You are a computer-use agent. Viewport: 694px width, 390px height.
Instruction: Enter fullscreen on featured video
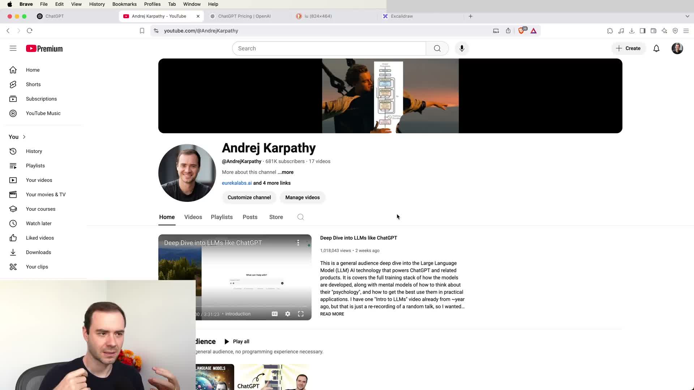[x=300, y=314]
